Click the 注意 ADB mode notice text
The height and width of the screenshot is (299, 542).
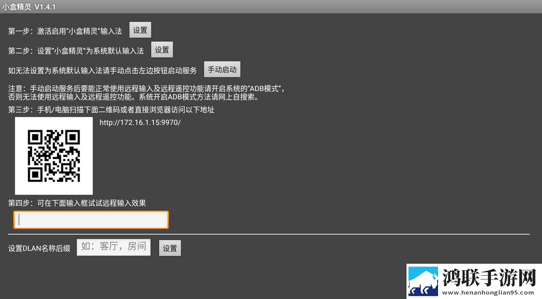146,93
